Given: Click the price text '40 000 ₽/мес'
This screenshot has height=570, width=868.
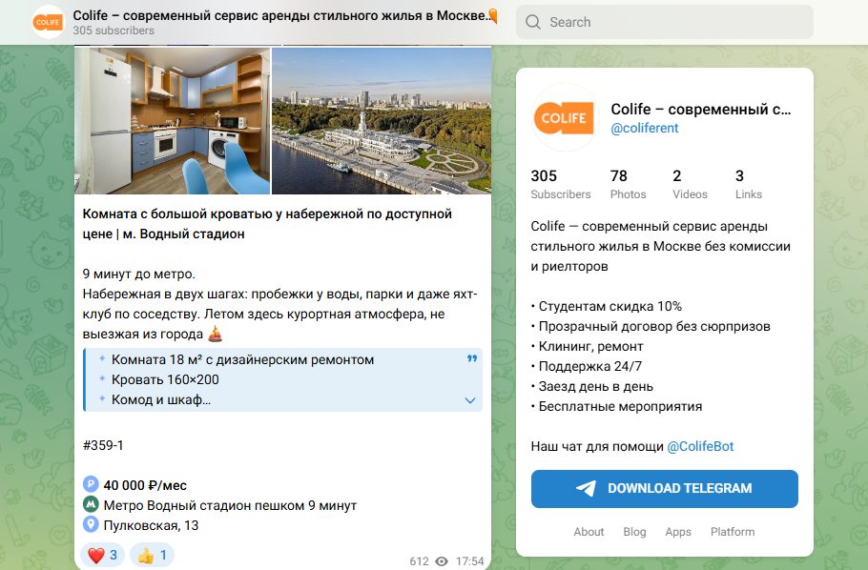Looking at the screenshot, I should [x=145, y=485].
